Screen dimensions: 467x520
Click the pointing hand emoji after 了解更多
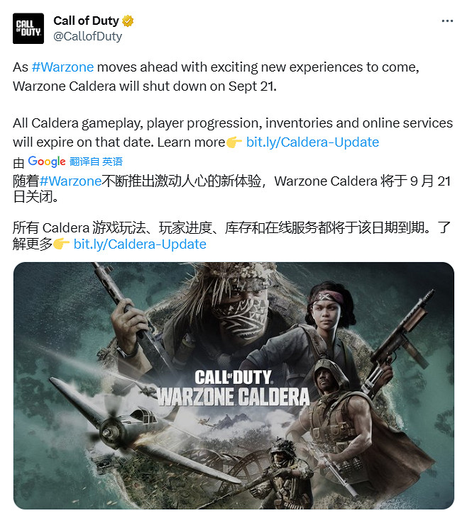(x=62, y=244)
